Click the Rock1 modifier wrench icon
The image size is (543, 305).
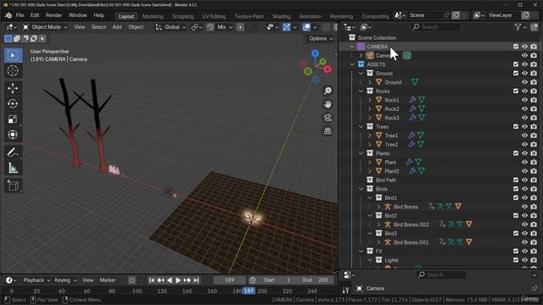[x=412, y=100]
